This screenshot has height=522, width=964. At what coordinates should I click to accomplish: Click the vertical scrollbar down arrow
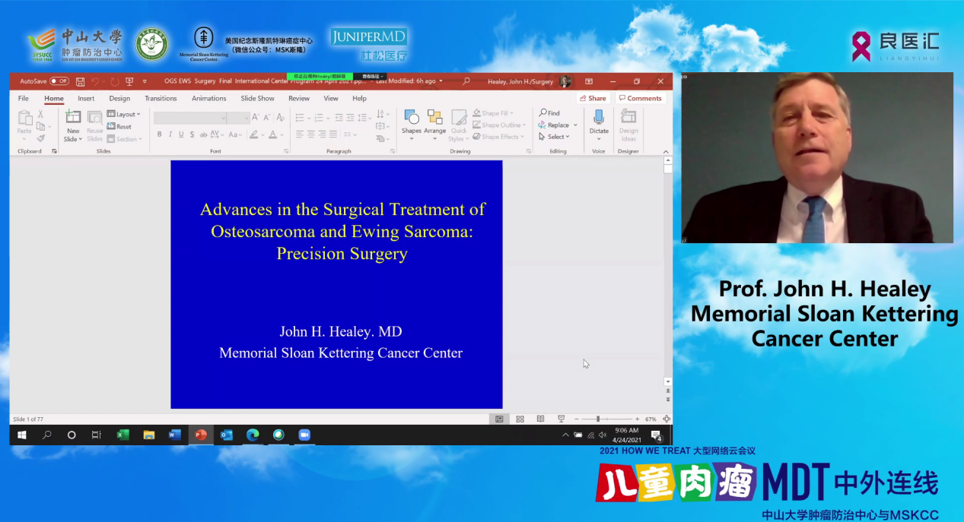(668, 381)
